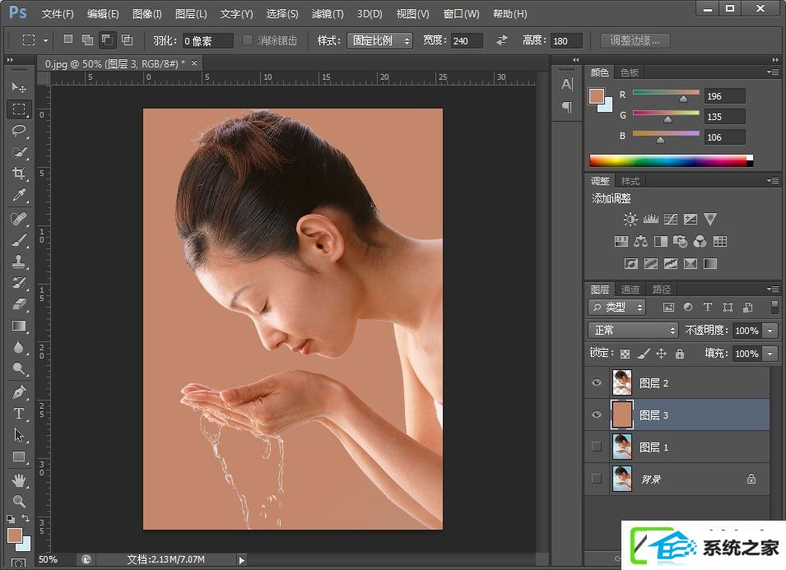Open the 滤镜(T) menu
The height and width of the screenshot is (570, 786).
pos(328,14)
